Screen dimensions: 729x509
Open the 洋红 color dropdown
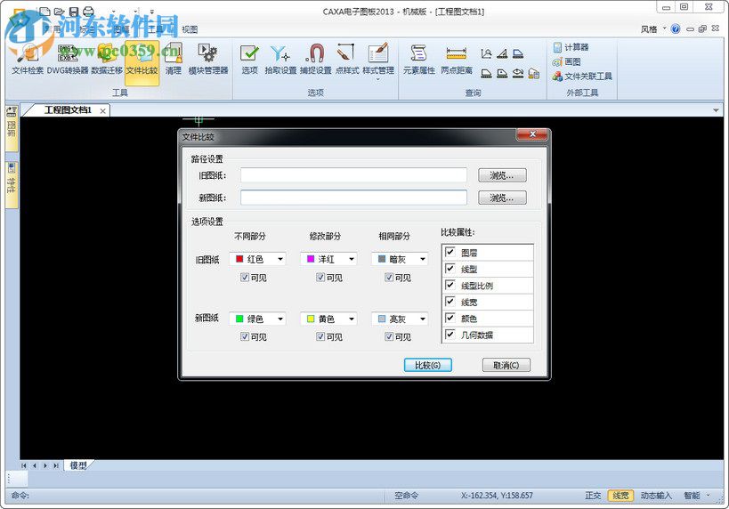point(328,259)
